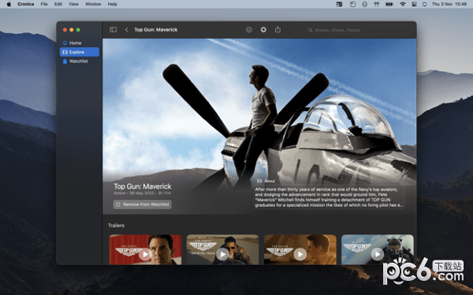The height and width of the screenshot is (295, 473).
Task: Play the fourth trailer with pilot helmet
Action: [377, 254]
